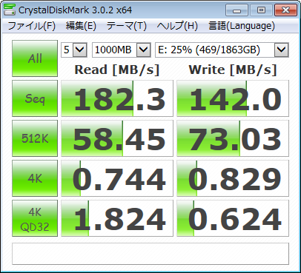This screenshot has height=273, width=301.
Task: Start the 512K benchmark test
Action: point(35,138)
